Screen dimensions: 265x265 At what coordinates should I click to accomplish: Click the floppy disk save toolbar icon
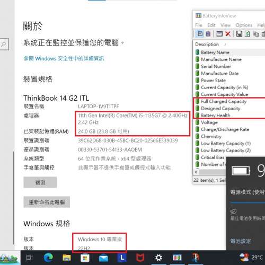(239, 33)
